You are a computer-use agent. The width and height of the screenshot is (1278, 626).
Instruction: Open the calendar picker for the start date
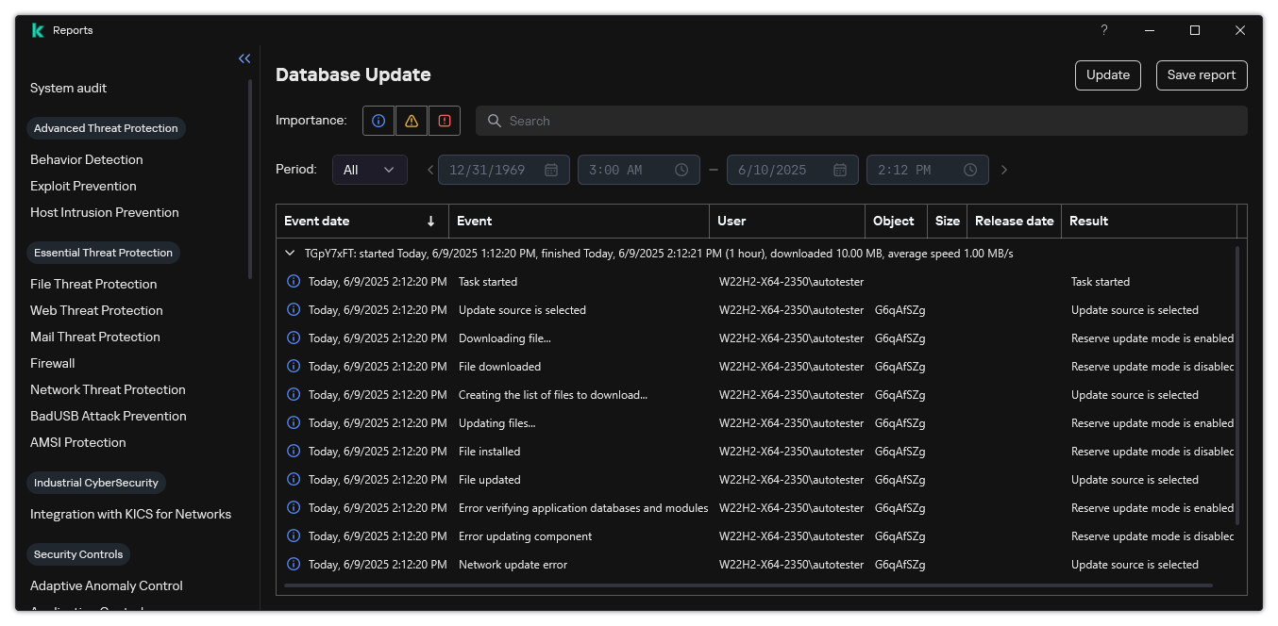[x=549, y=170]
